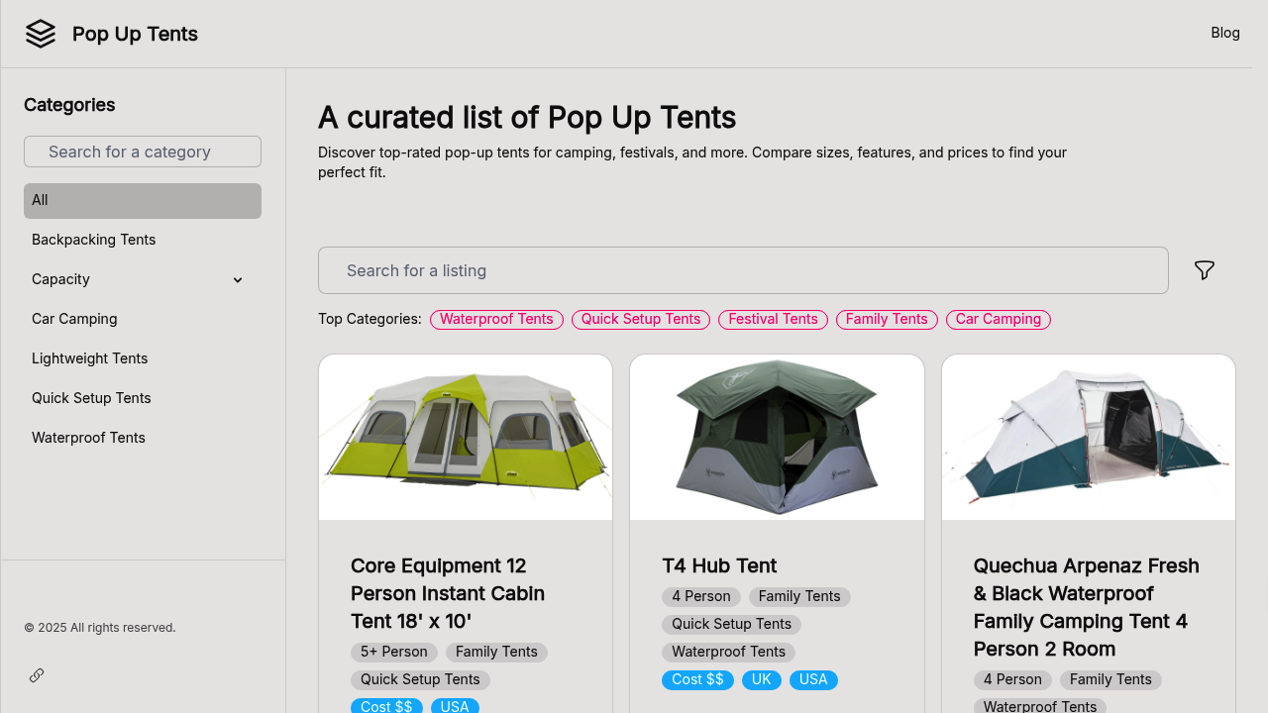Click the Car Camping top category chip
This screenshot has width=1268, height=713.
point(998,319)
